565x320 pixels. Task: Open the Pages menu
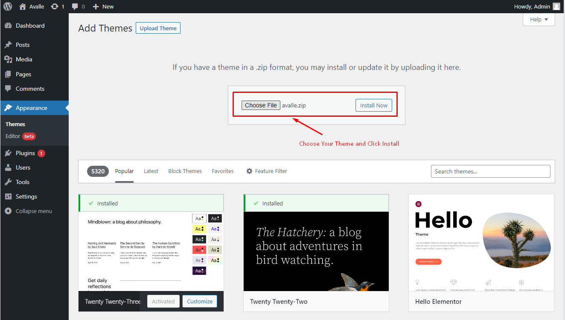point(34,74)
